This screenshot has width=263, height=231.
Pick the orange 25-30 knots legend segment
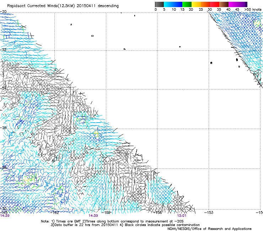click(205, 4)
